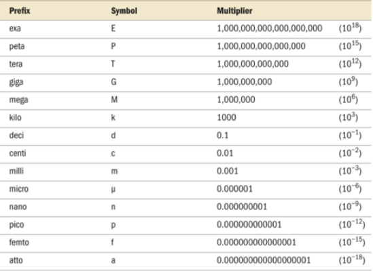Click the Symbol column header
This screenshot has width=373, height=271.
click(x=124, y=11)
